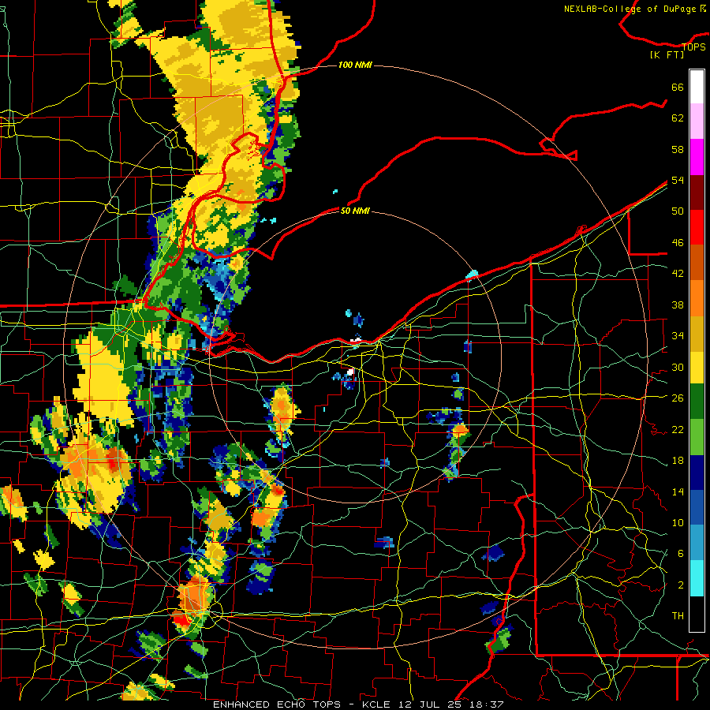Click the legend value 38

pos(678,305)
